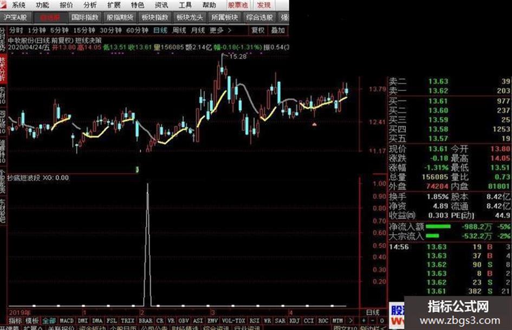Click the red app logo icon
The image size is (512, 330).
[x=4, y=5]
